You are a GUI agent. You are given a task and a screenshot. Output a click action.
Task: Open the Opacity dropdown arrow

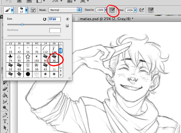[x=106, y=10]
